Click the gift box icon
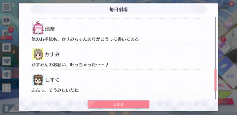 pyautogui.click(x=6, y=48)
